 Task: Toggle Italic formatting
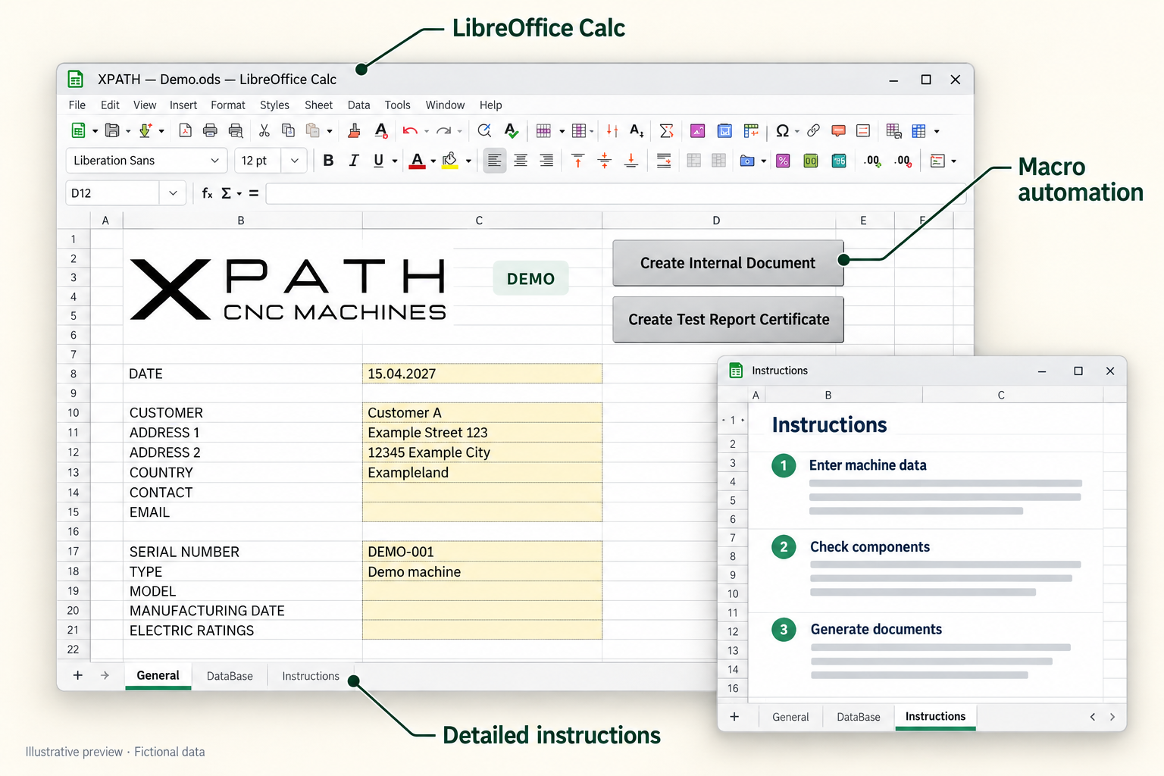354,161
